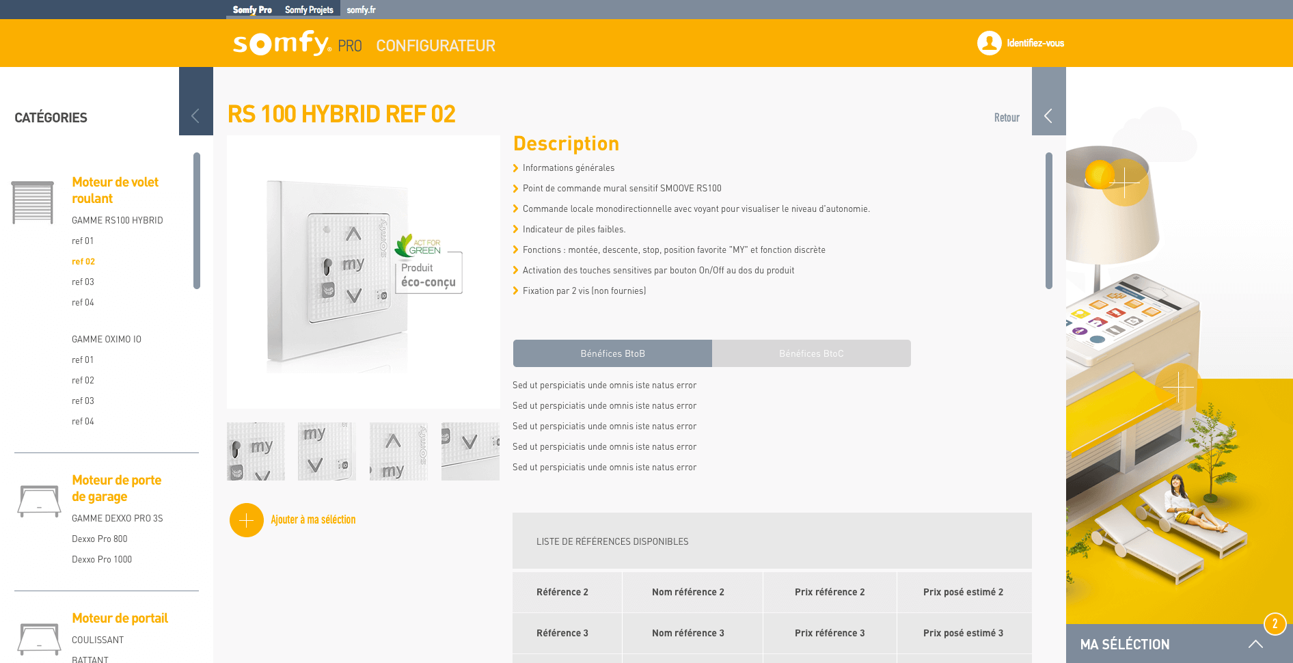Image resolution: width=1293 pixels, height=663 pixels.
Task: Click the user account avatar icon
Action: click(x=989, y=43)
